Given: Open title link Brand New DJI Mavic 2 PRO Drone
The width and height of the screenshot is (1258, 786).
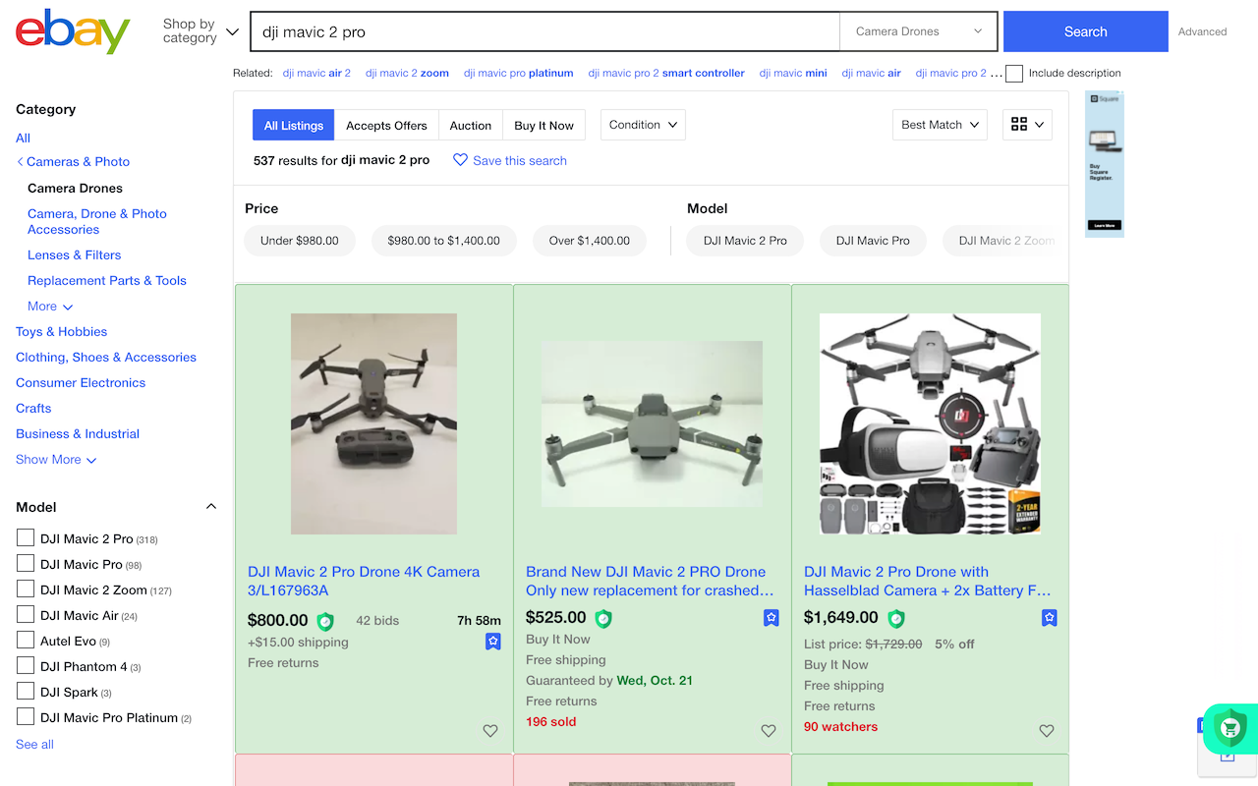Looking at the screenshot, I should tap(650, 581).
